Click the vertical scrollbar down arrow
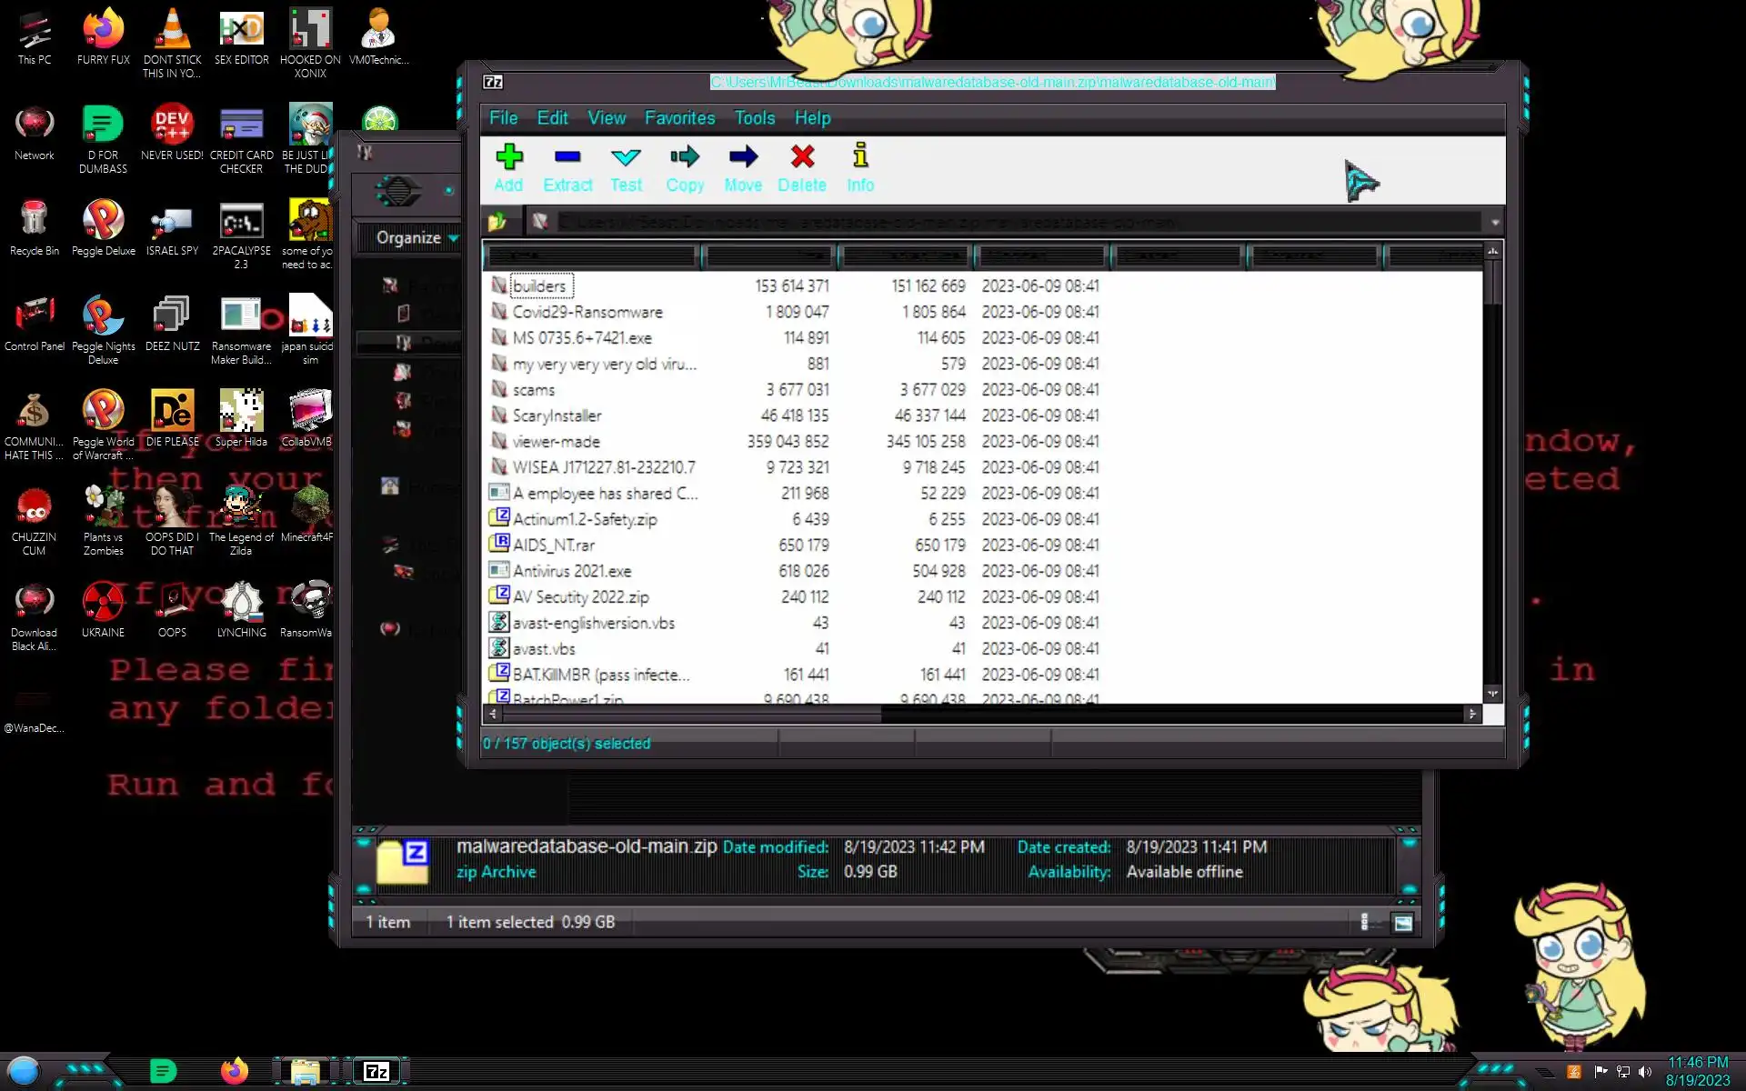 [x=1492, y=694]
